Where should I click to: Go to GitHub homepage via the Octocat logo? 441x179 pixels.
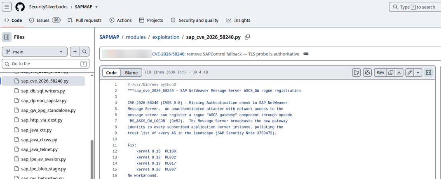(20, 7)
